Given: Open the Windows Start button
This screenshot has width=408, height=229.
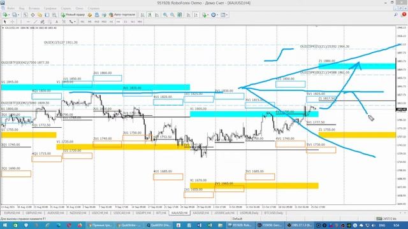Looking at the screenshot, I should coord(4,225).
